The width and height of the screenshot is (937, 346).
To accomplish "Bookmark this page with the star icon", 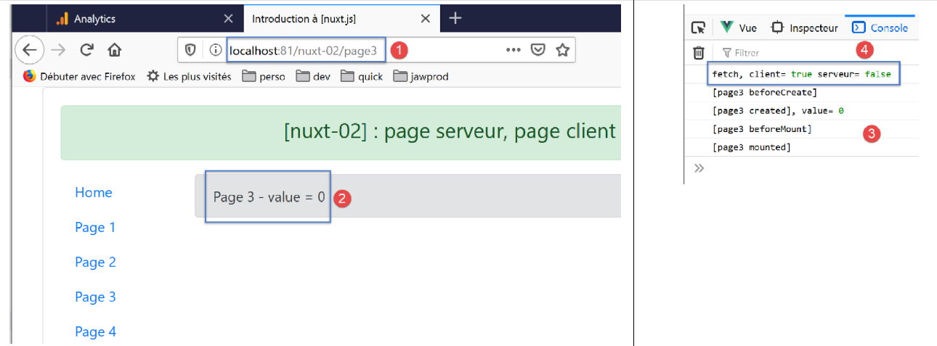I will pos(561,50).
